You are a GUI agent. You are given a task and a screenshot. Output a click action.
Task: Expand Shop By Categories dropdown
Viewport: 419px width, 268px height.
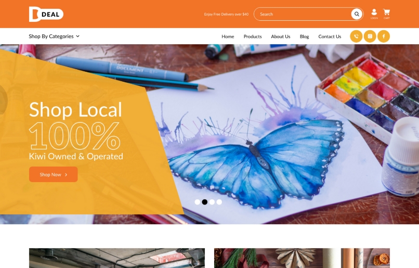[x=54, y=36]
